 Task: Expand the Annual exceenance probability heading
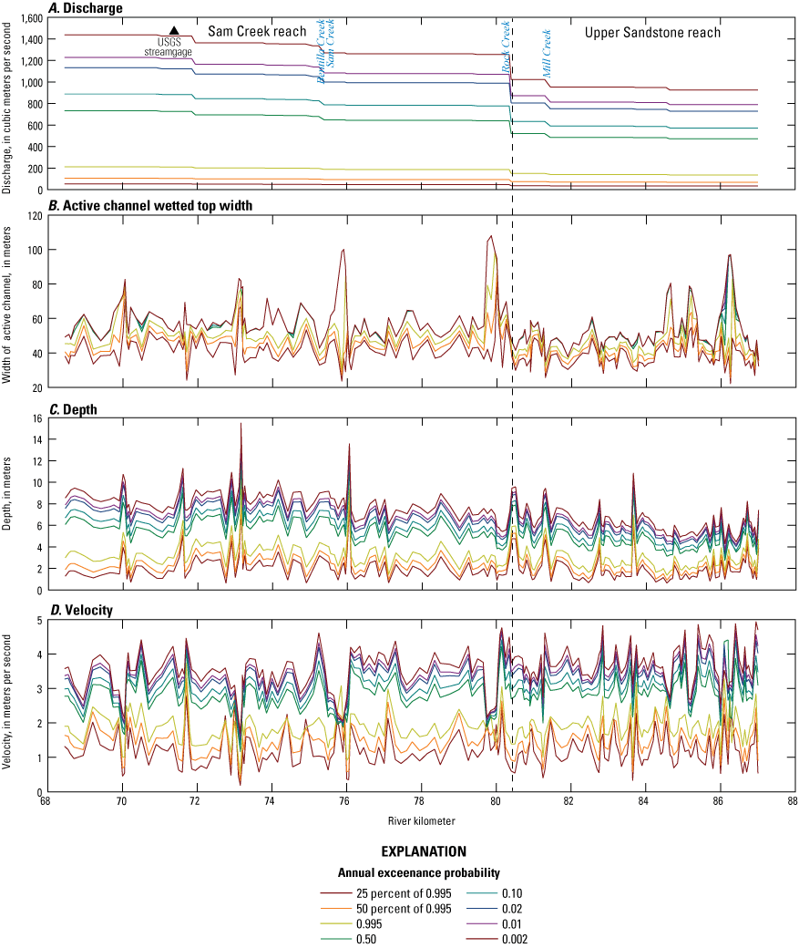(x=419, y=872)
